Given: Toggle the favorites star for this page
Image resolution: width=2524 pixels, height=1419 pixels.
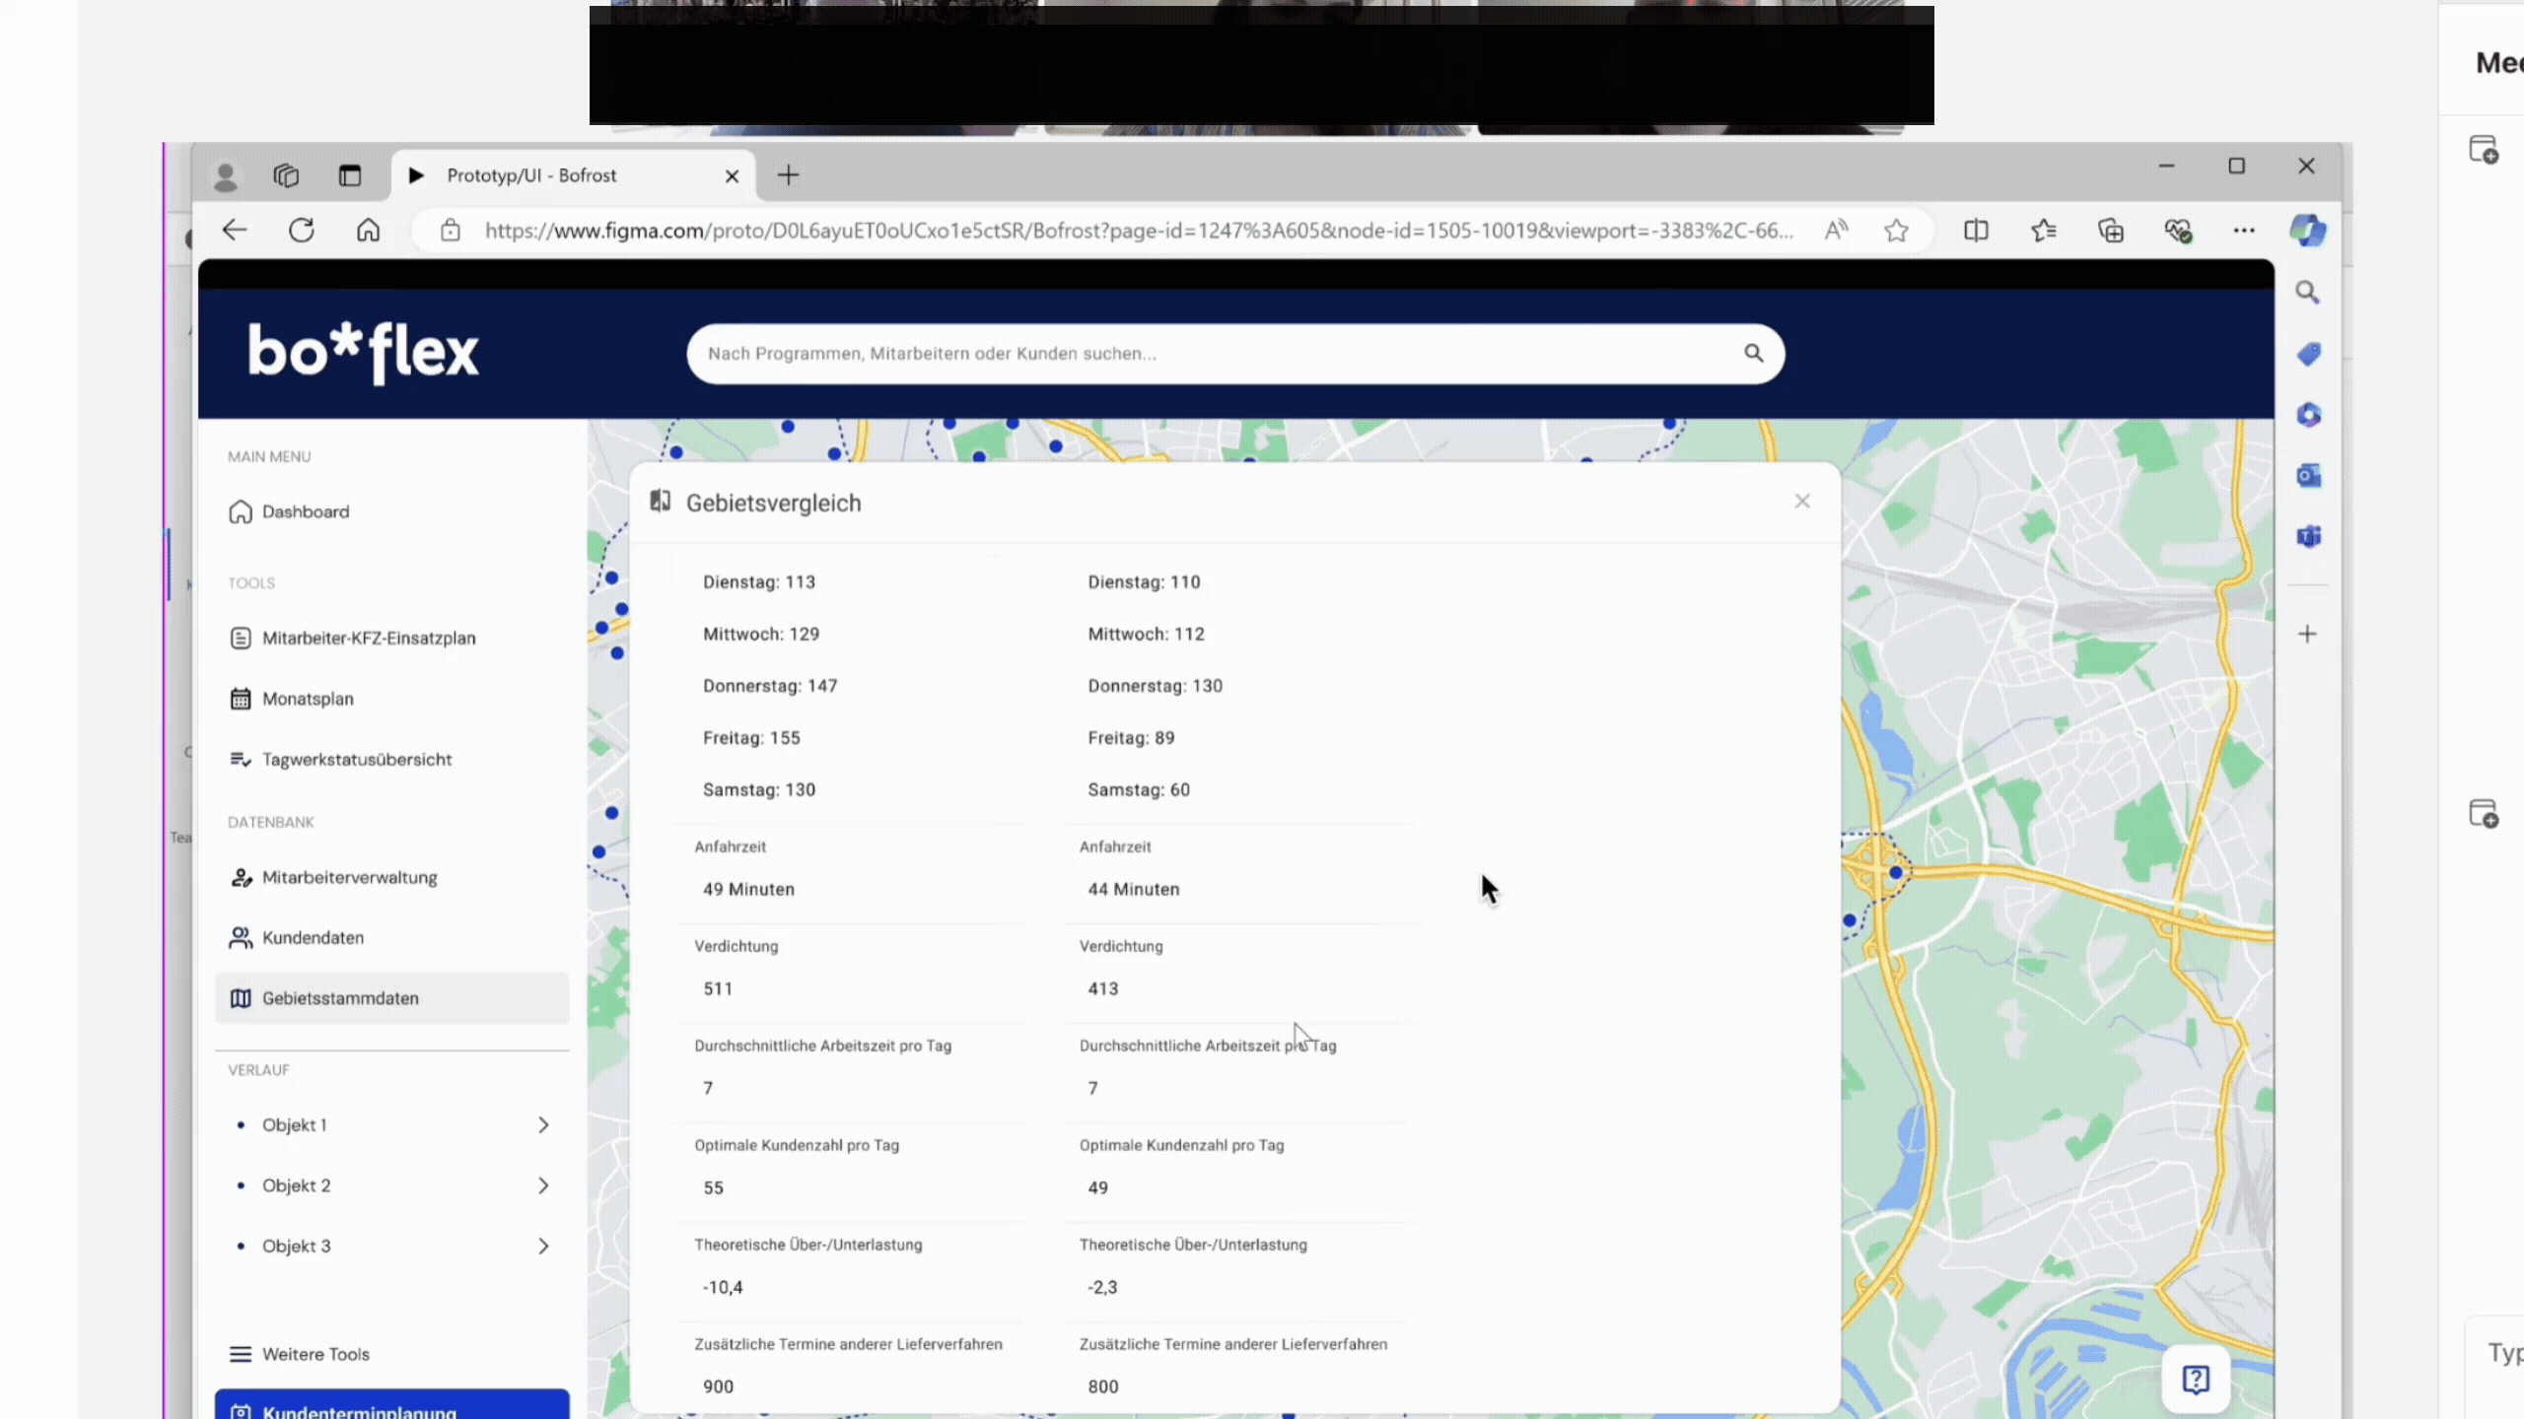Looking at the screenshot, I should point(1896,230).
